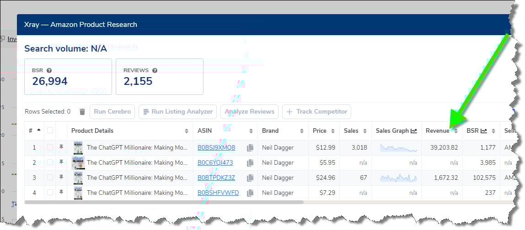Open row 3 product cover thumbnail
The width and height of the screenshot is (525, 230).
click(78, 178)
